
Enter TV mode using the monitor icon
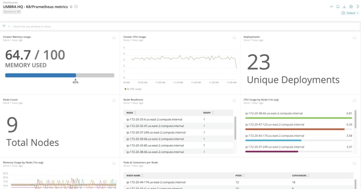(338, 7)
